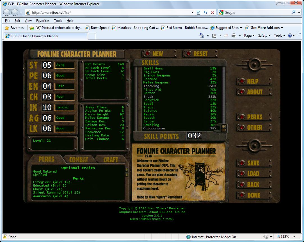This screenshot has height=242, width=304.
Task: Select the PERKS tab above traits list
Action: (46, 159)
